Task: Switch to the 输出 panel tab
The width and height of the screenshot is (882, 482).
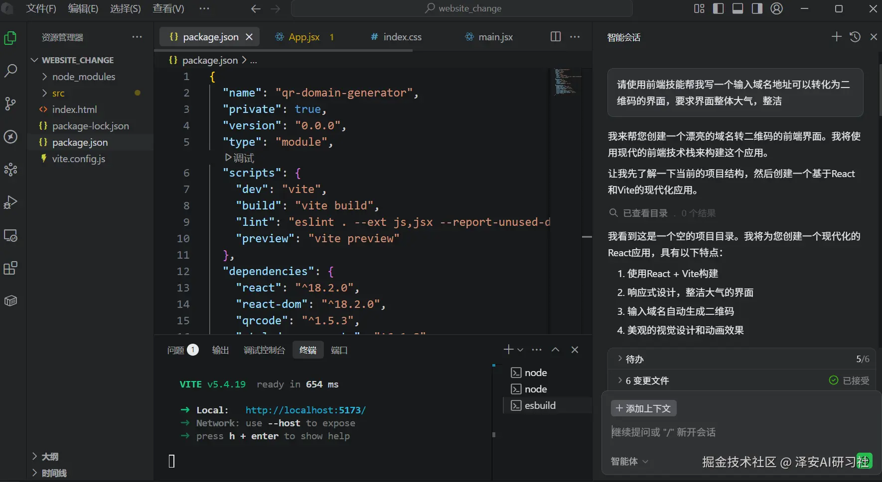Action: [220, 350]
